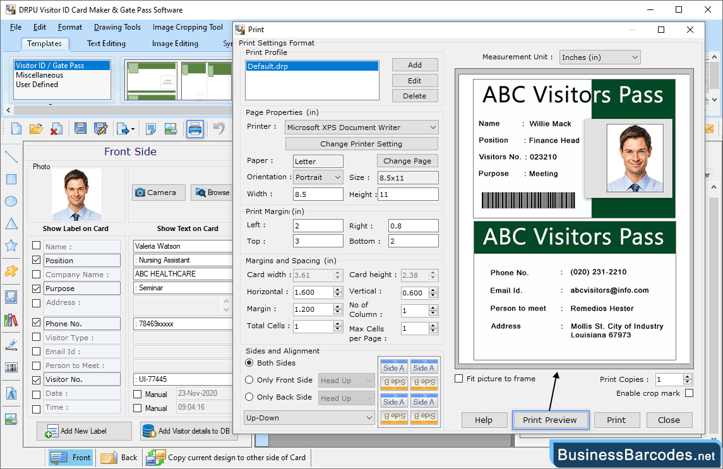Click the picture toolbar icon beside printer
This screenshot has height=469, width=723.
[x=170, y=129]
